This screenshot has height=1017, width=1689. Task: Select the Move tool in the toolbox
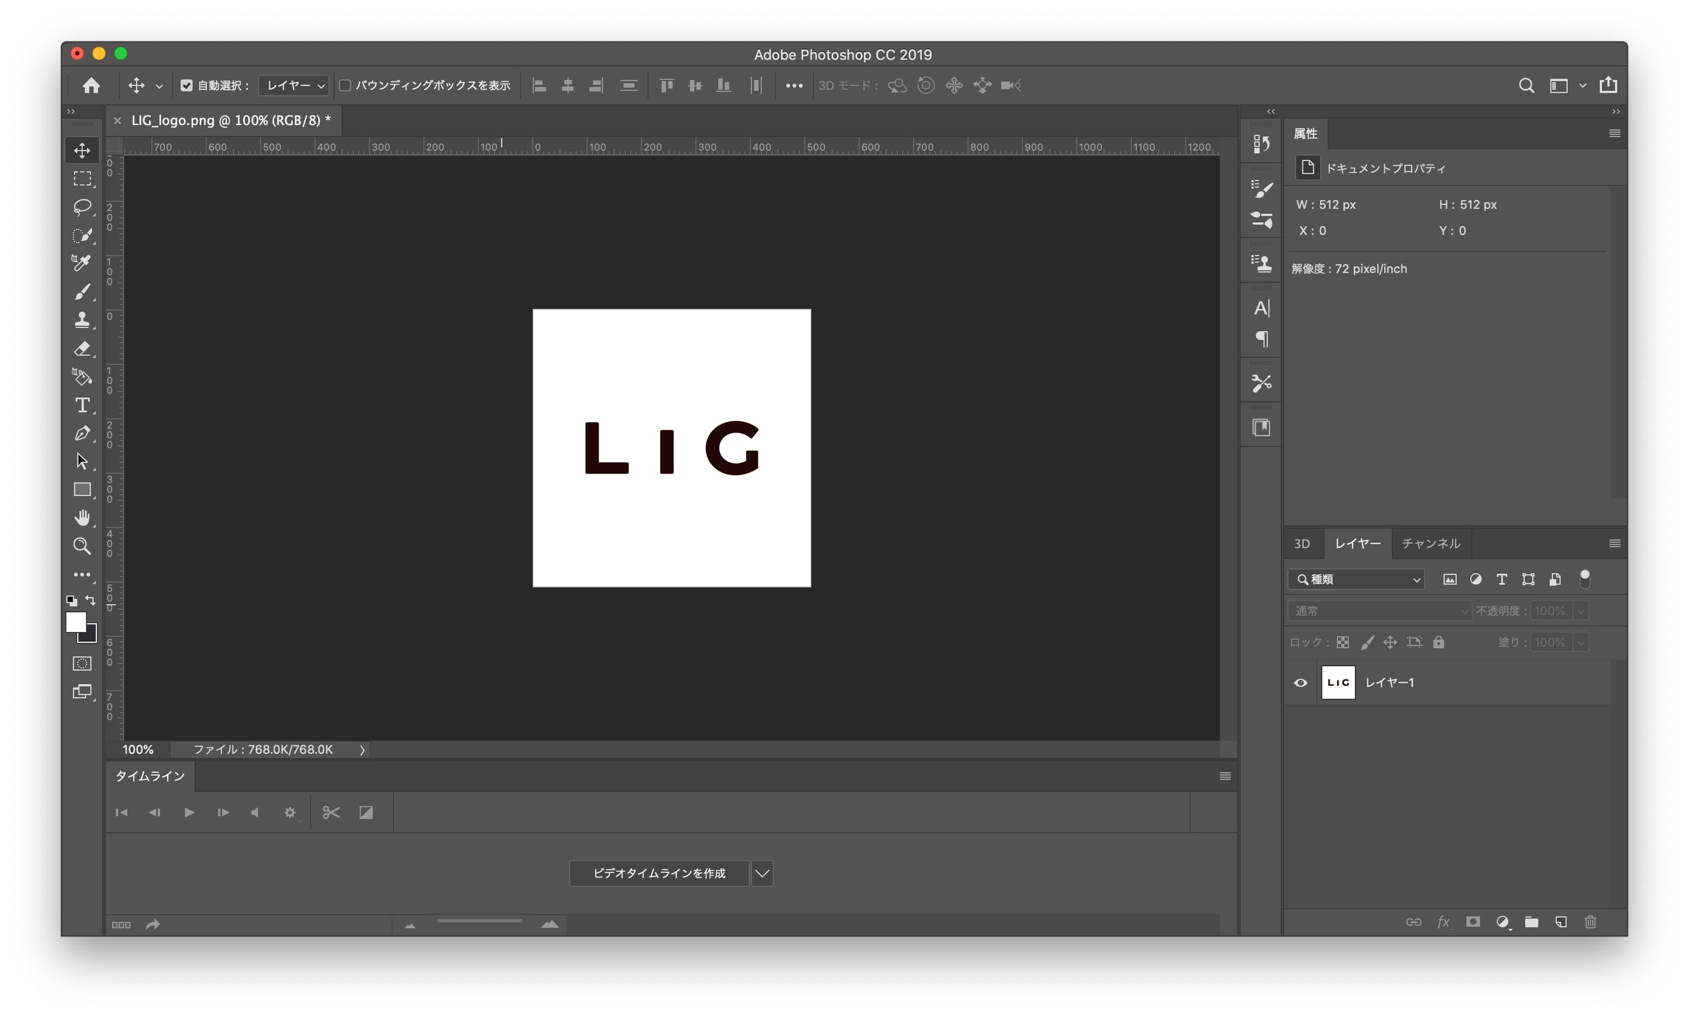click(82, 151)
